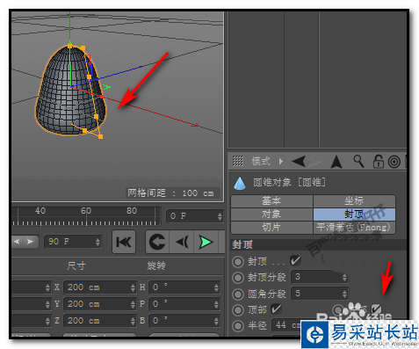Uncheck the 封顶 checkbox
Screen dimensions: 419x349
click(x=295, y=260)
